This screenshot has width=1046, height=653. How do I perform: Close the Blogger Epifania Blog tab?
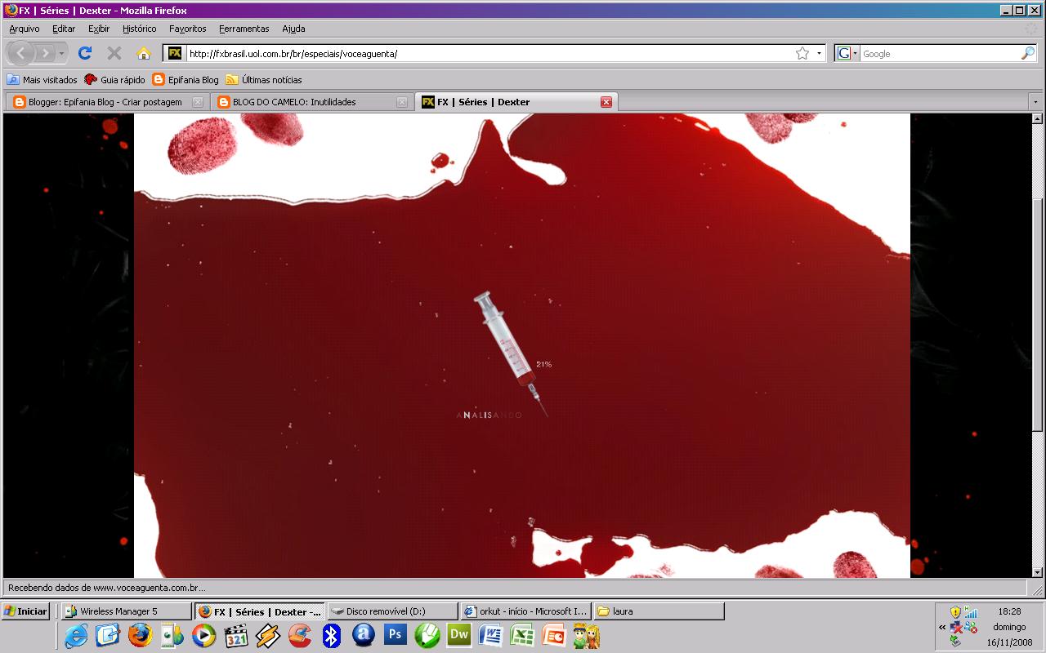tap(197, 102)
